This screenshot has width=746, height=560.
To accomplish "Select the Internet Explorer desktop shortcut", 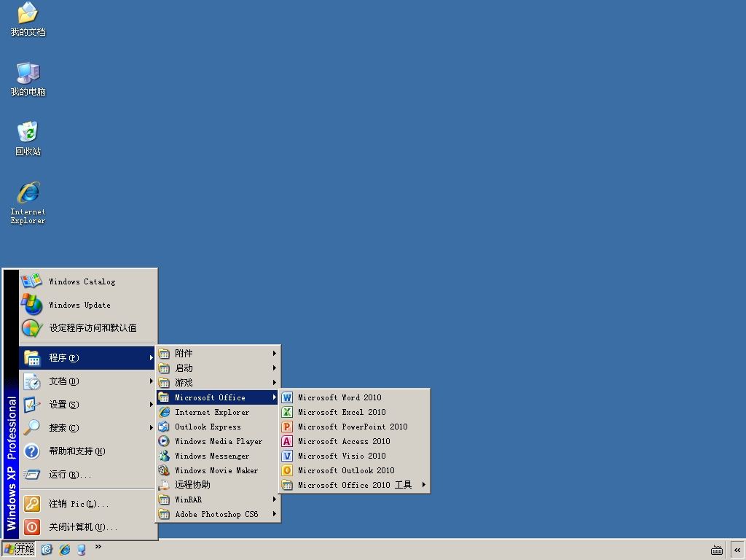I will pos(28,203).
